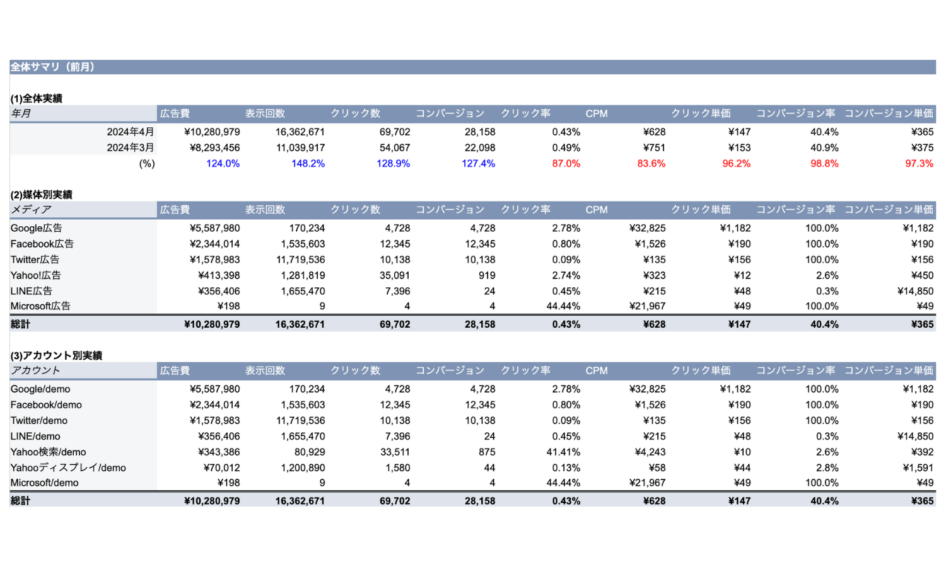The width and height of the screenshot is (946, 567).
Task: Select the blue 127.4% conversions ratio
Action: pos(479,163)
